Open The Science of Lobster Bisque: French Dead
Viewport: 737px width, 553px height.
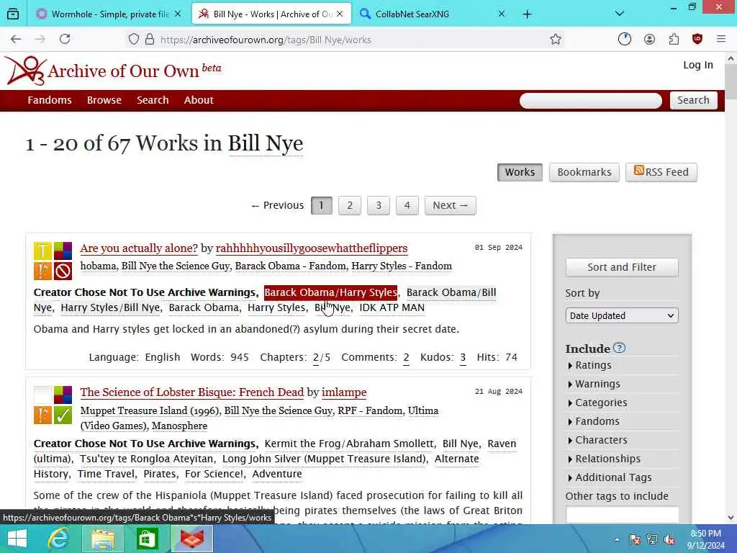(192, 392)
